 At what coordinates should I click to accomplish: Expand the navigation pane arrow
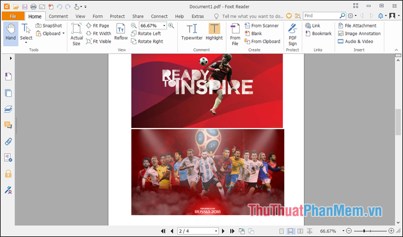[x=11, y=58]
